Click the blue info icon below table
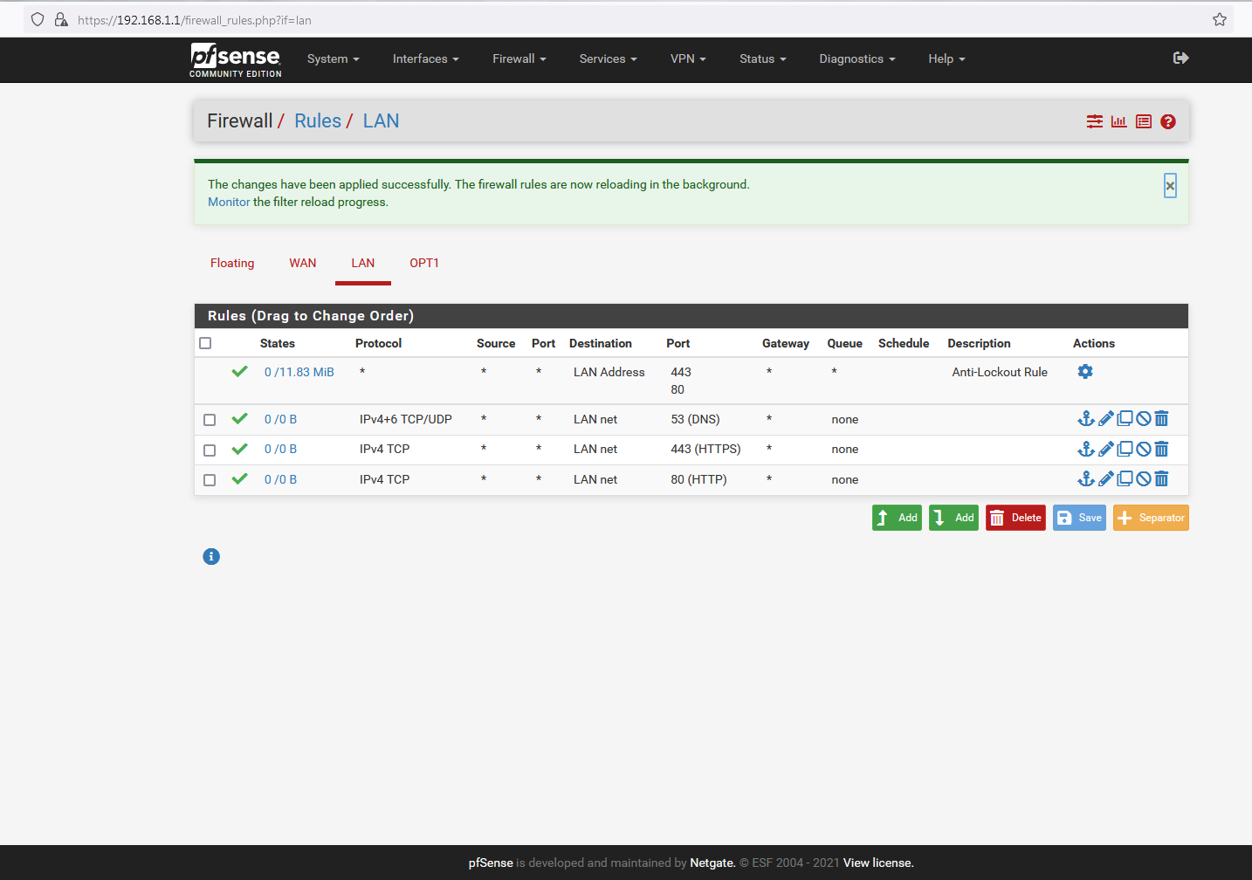This screenshot has height=880, width=1252. coord(211,556)
